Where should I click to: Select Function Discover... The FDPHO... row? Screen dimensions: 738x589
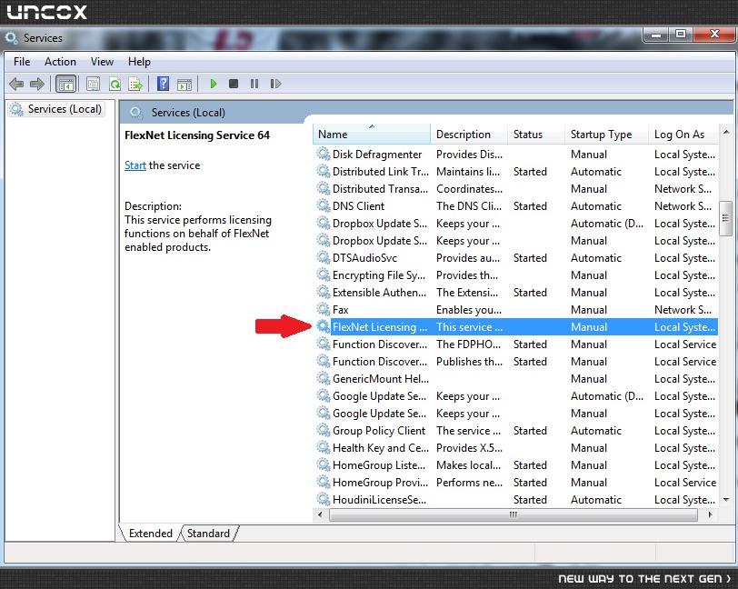click(x=515, y=344)
